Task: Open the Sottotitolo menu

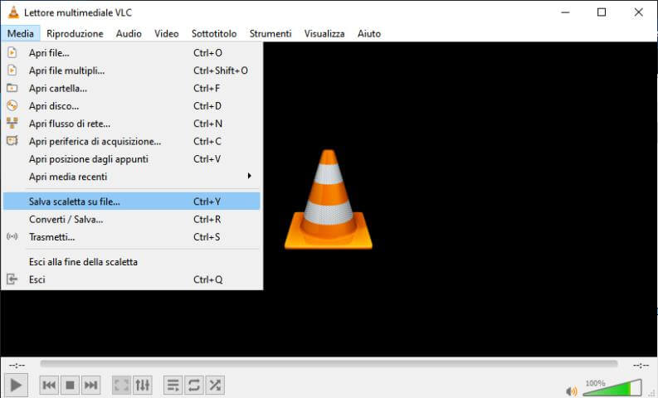Action: (214, 33)
